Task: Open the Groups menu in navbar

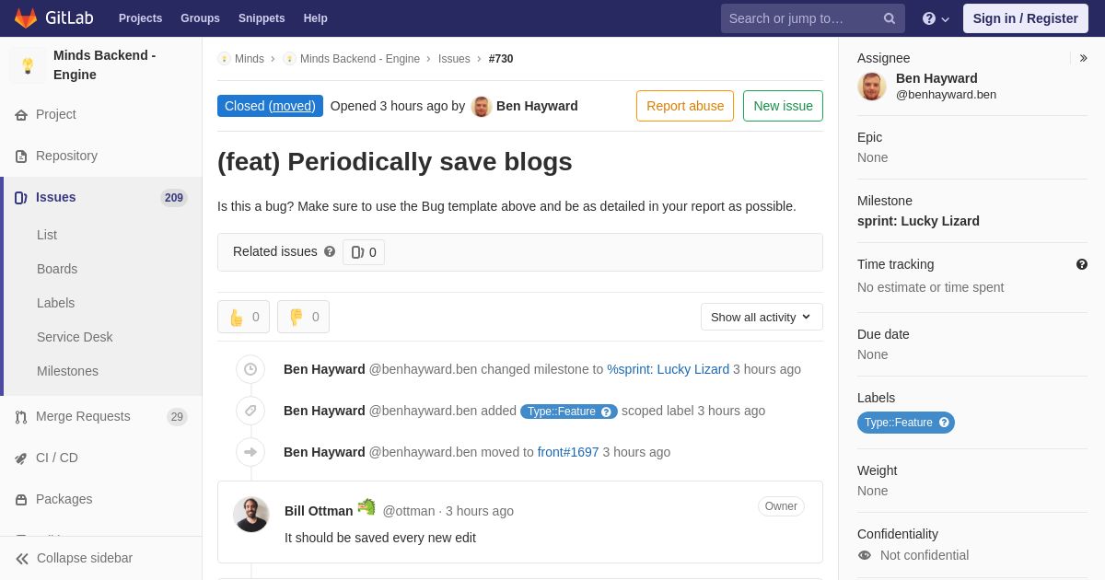Action: [x=200, y=18]
